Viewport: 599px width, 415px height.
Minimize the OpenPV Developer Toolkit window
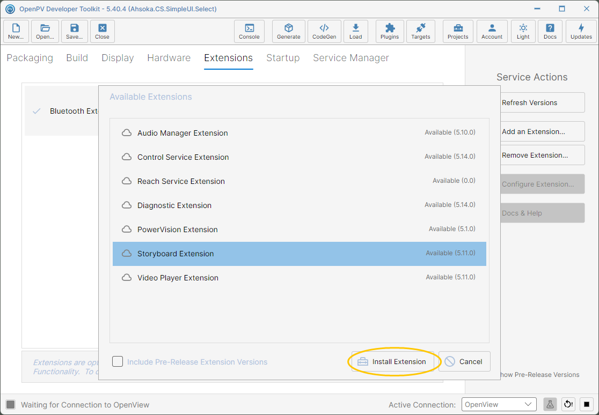point(537,9)
